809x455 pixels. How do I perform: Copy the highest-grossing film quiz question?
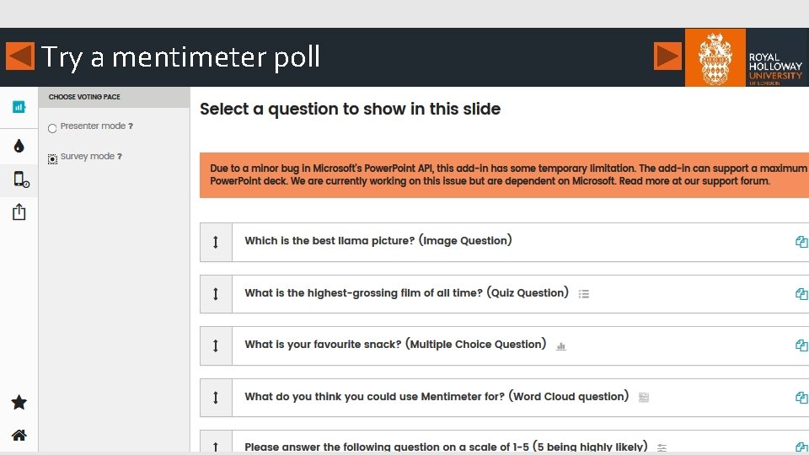click(x=801, y=294)
